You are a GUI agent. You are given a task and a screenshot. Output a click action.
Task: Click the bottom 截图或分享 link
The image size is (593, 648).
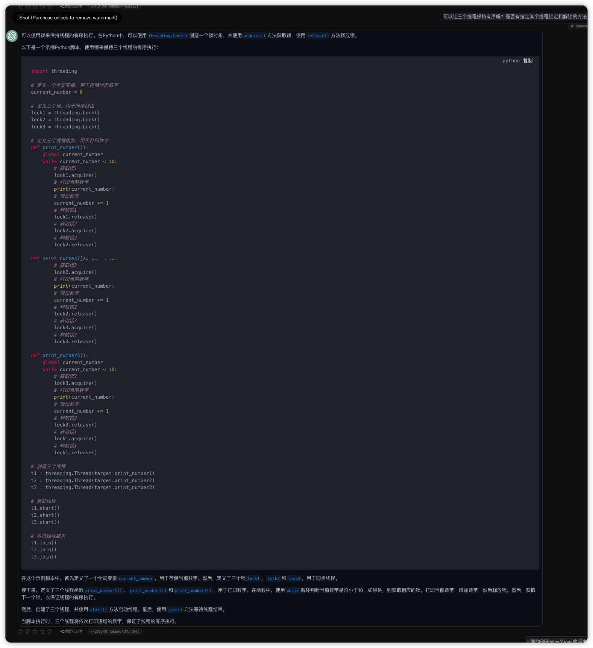[73, 631]
